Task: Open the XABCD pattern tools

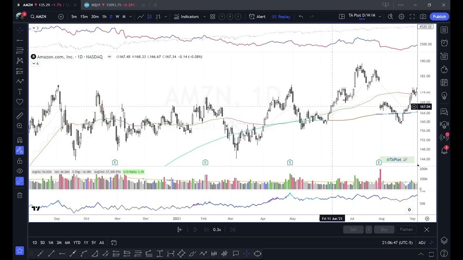Action: pyautogui.click(x=20, y=61)
